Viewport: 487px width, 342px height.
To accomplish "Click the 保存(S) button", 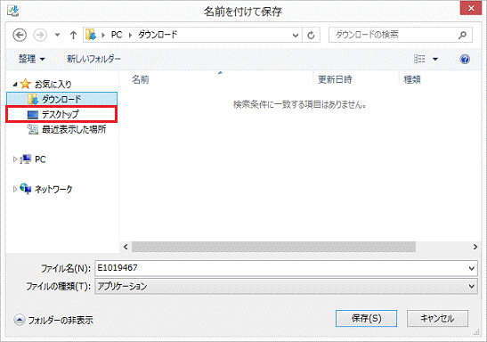I will tap(366, 318).
